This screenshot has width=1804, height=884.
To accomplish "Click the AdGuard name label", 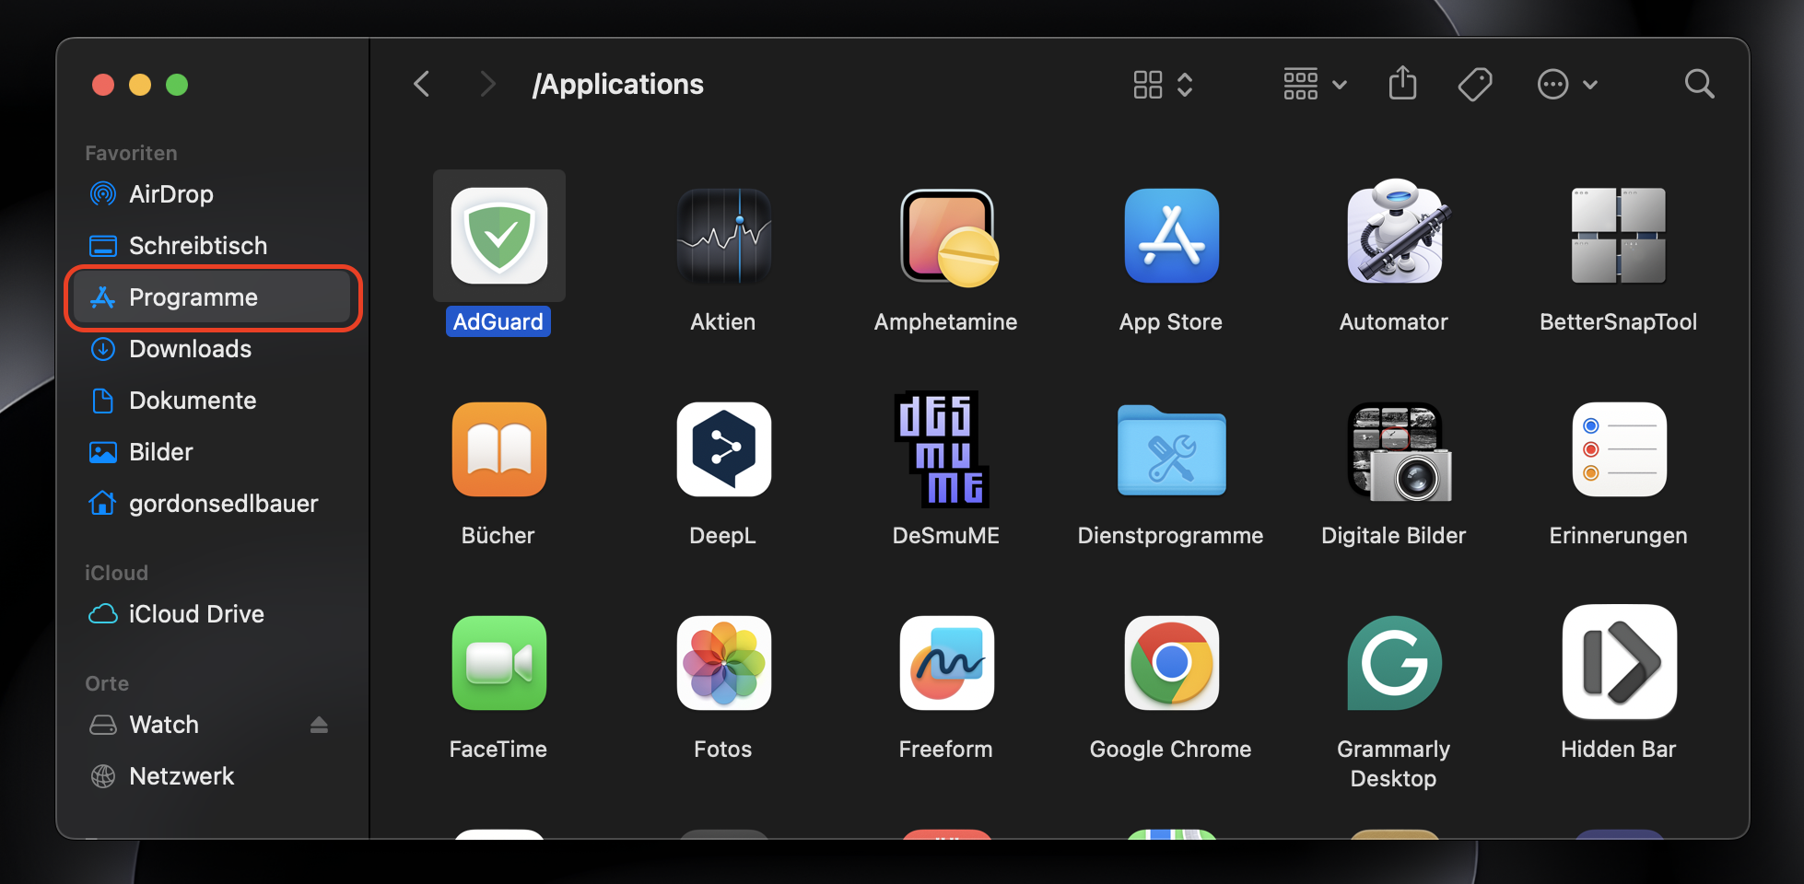I will click(x=498, y=321).
